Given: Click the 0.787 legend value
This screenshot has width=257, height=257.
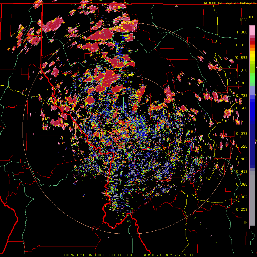Looking at the screenshot, I should 242,83.
